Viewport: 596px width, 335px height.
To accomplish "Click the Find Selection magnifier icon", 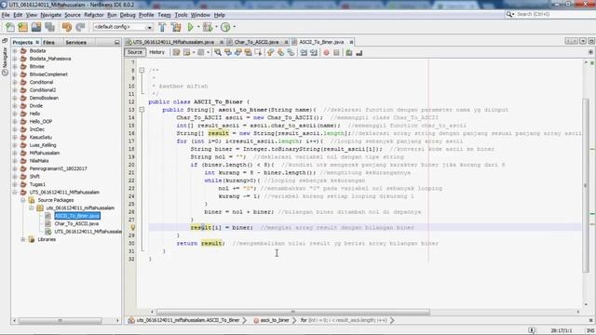I will (x=218, y=52).
